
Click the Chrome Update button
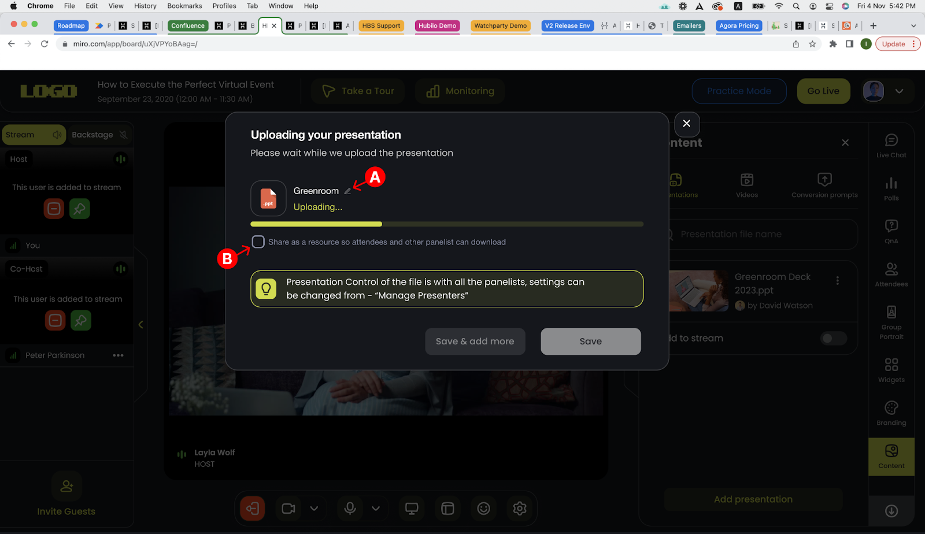(x=897, y=44)
